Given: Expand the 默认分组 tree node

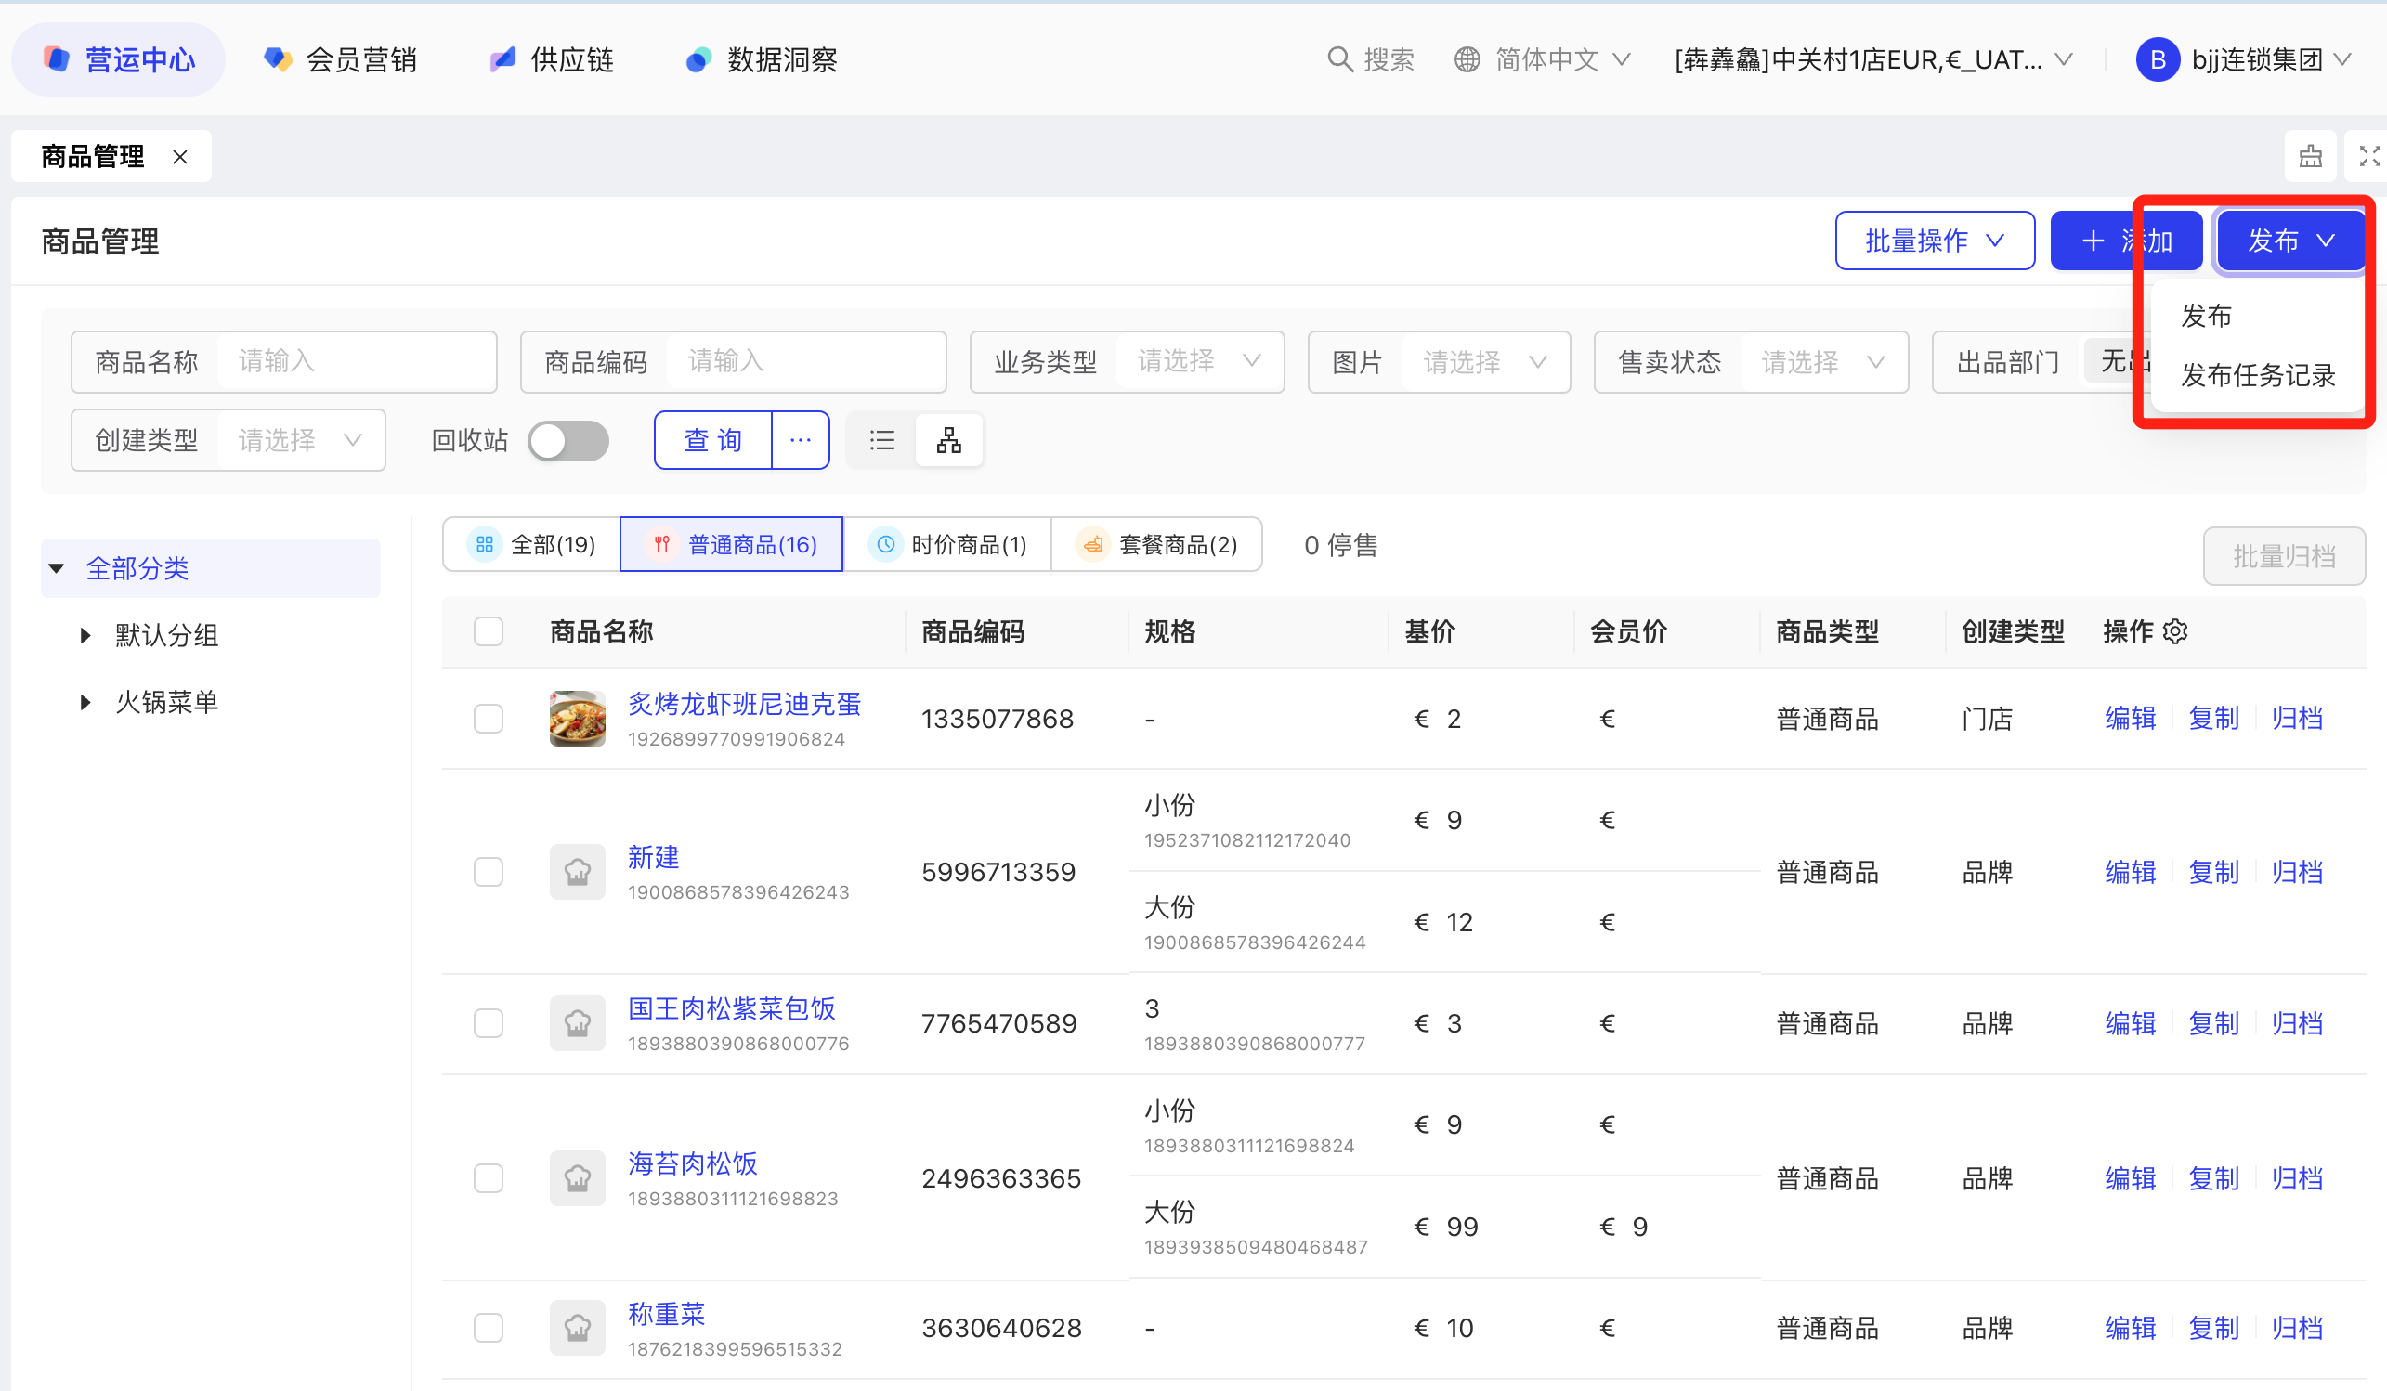Looking at the screenshot, I should [85, 635].
